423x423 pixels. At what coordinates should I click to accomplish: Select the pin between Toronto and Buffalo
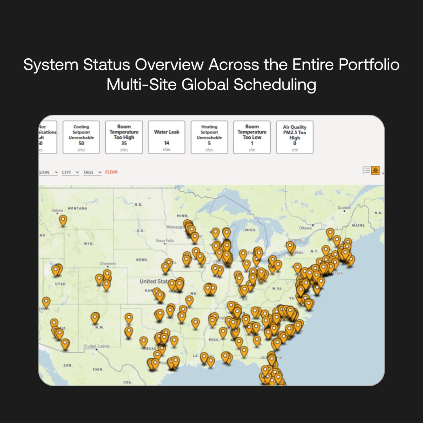290,247
